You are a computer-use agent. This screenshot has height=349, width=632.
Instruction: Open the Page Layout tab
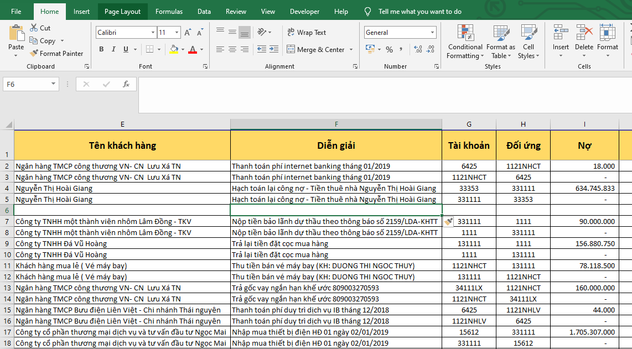pyautogui.click(x=122, y=12)
